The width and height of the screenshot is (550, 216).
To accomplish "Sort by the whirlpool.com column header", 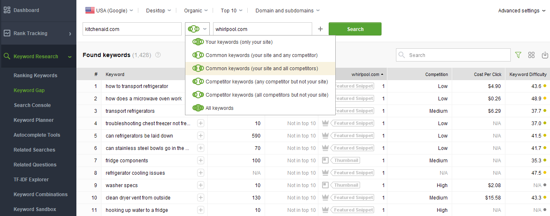I will [367, 74].
